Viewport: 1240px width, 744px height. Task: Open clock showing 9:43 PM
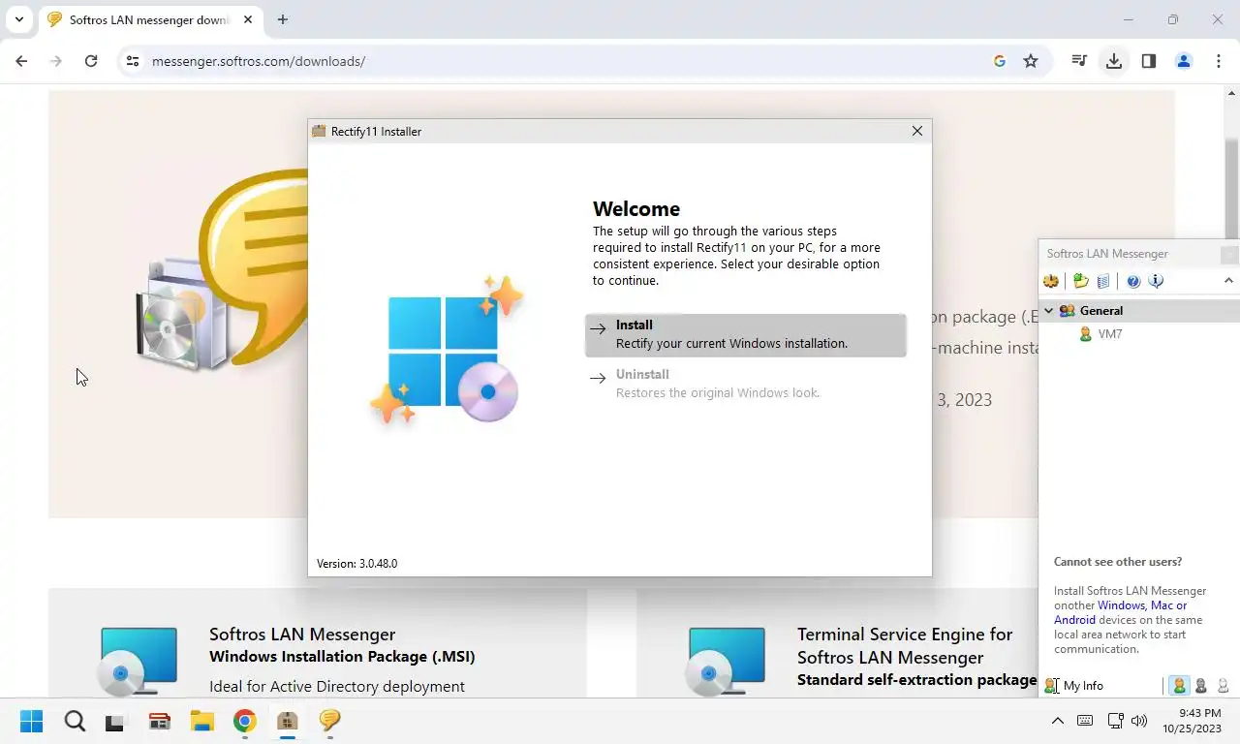pyautogui.click(x=1192, y=721)
